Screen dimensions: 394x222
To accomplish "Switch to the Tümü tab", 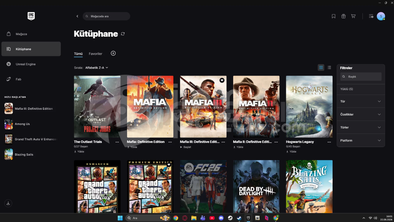I will (78, 54).
